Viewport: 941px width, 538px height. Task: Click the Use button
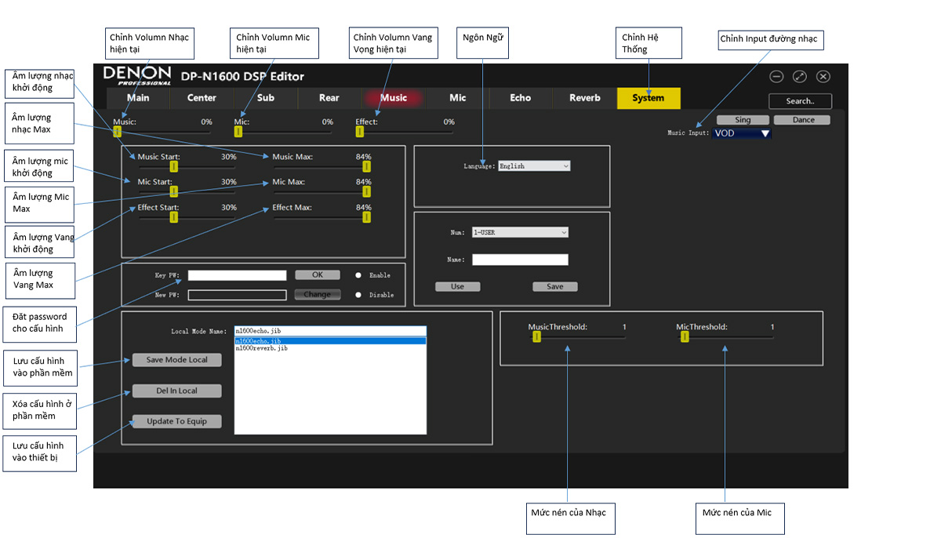click(x=458, y=286)
